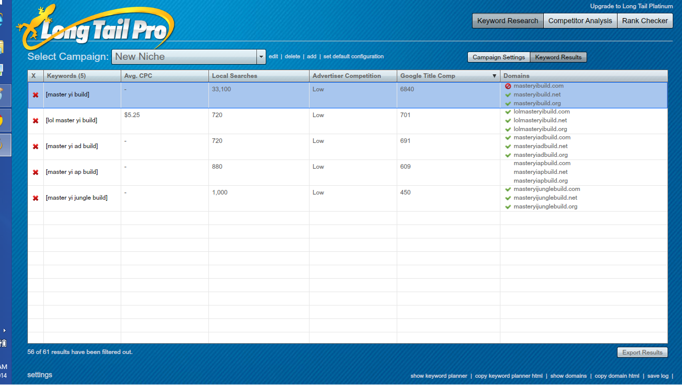Open the settings link at bottom

click(40, 375)
